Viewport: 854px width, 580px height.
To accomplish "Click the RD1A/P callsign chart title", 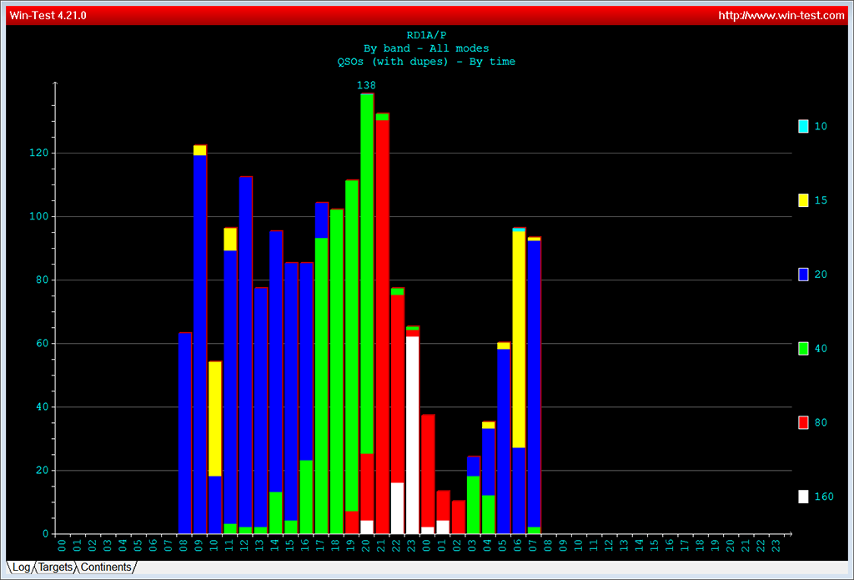I will [x=426, y=35].
